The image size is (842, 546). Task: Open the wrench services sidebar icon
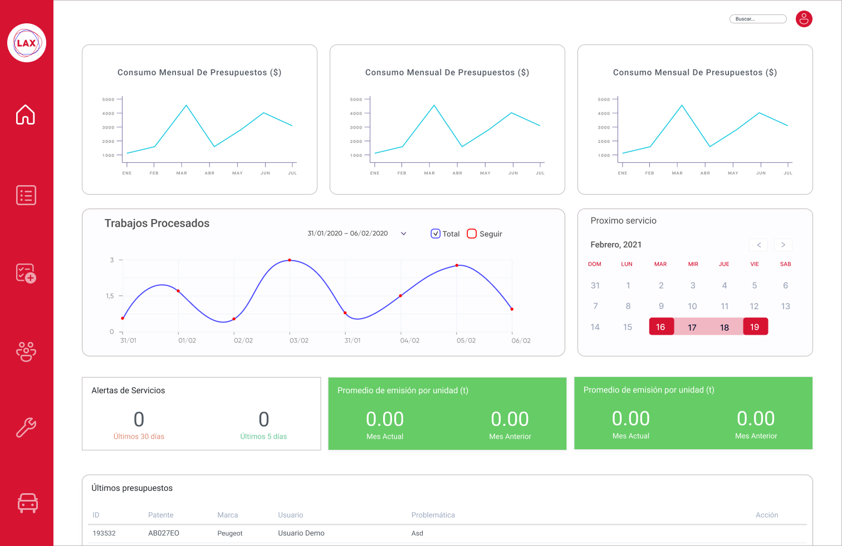point(26,427)
